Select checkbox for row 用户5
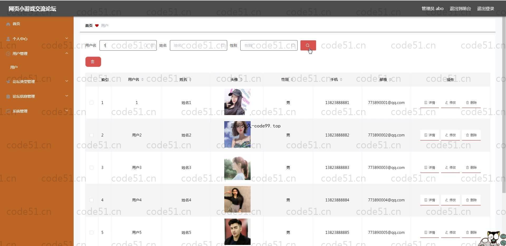 point(92,233)
